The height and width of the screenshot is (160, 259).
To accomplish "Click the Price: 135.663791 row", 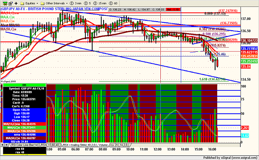I will tap(24, 99).
